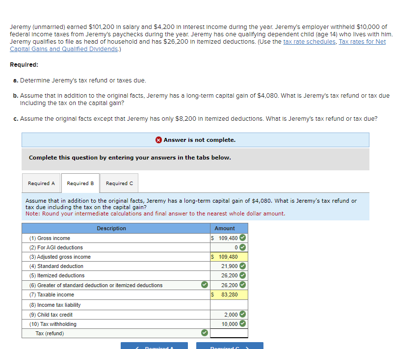
Task: Click the 'Answer is not complete.' message
Action: point(199,140)
